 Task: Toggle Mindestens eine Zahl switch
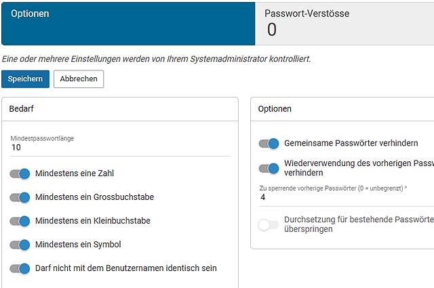coord(20,173)
